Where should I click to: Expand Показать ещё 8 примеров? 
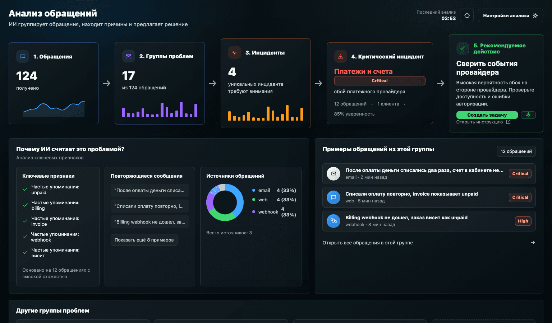coord(144,240)
